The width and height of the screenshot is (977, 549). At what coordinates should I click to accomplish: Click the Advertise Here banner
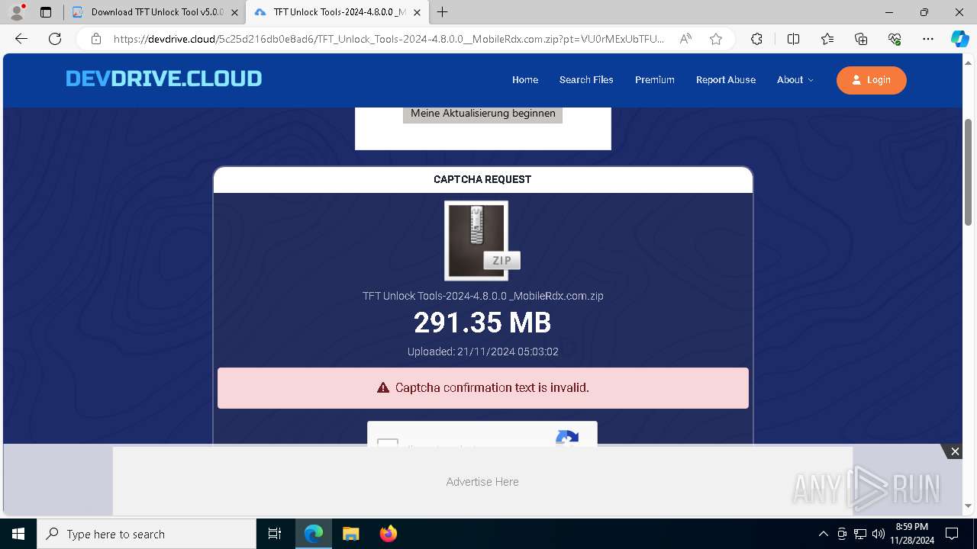point(482,482)
